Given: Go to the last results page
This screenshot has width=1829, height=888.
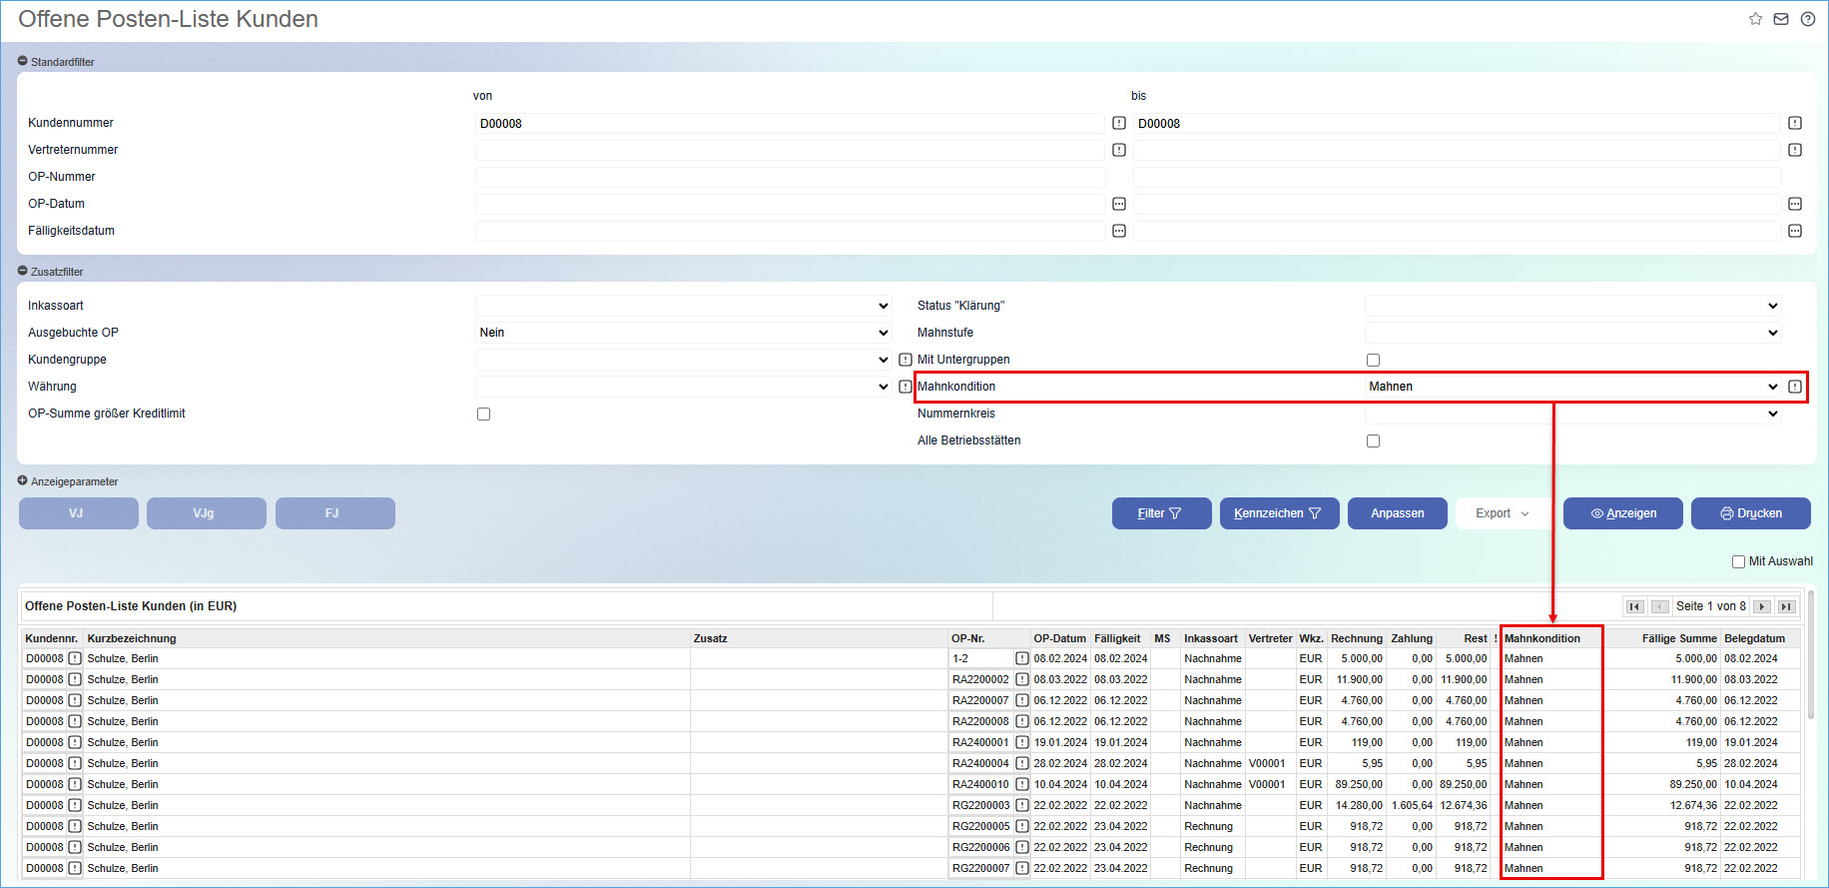Looking at the screenshot, I should 1787,606.
